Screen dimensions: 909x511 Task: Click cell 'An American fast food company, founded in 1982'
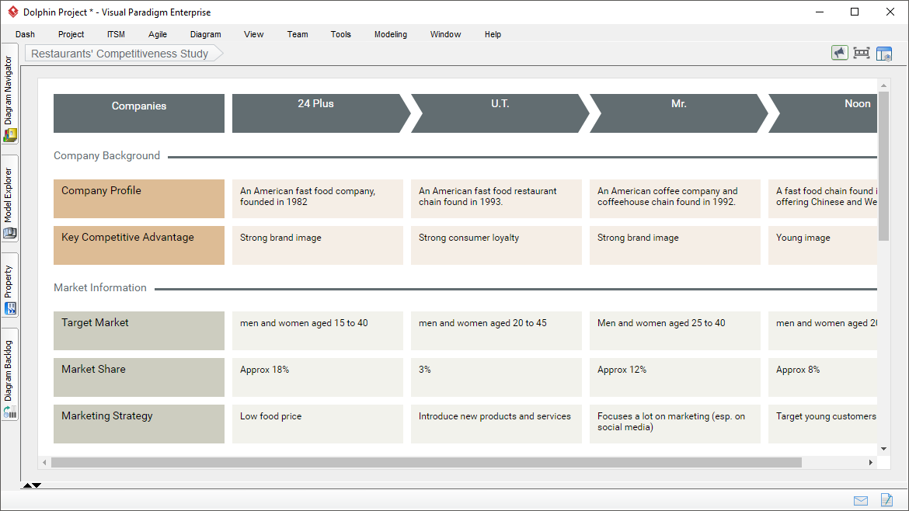tap(318, 199)
